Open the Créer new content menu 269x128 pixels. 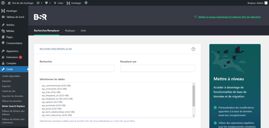click(x=59, y=3)
